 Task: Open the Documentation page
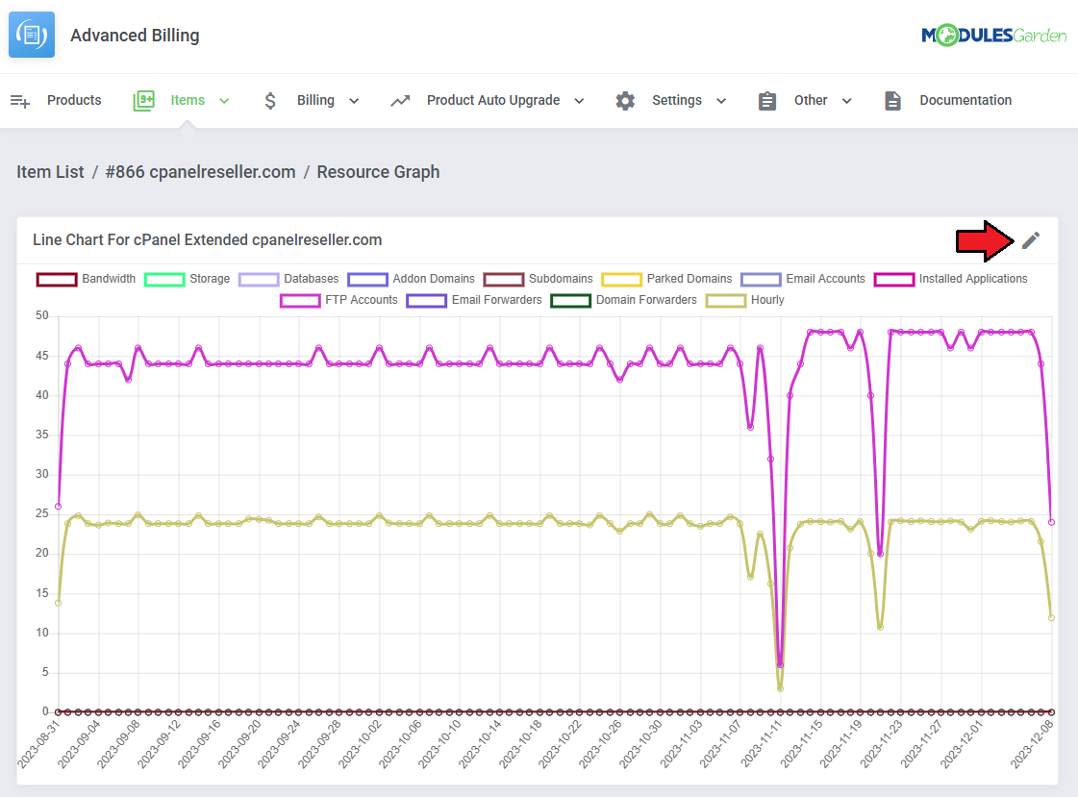click(x=965, y=100)
